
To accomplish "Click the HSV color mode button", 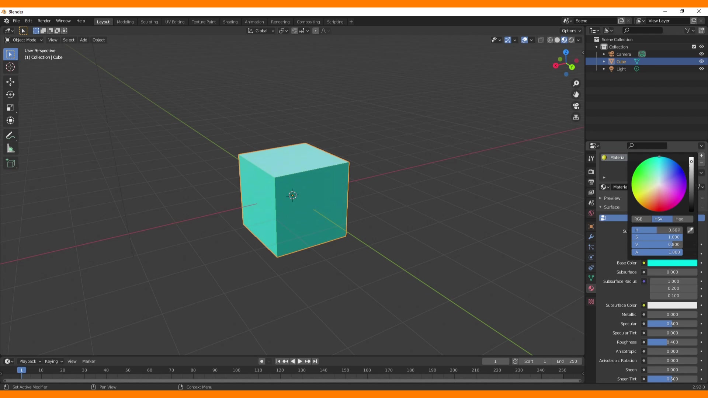I will click(658, 219).
